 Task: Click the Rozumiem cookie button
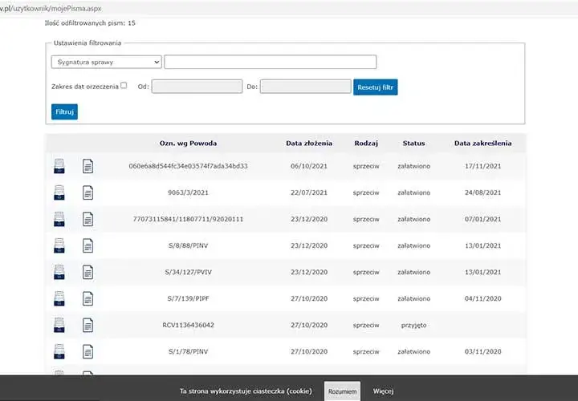[x=343, y=391]
